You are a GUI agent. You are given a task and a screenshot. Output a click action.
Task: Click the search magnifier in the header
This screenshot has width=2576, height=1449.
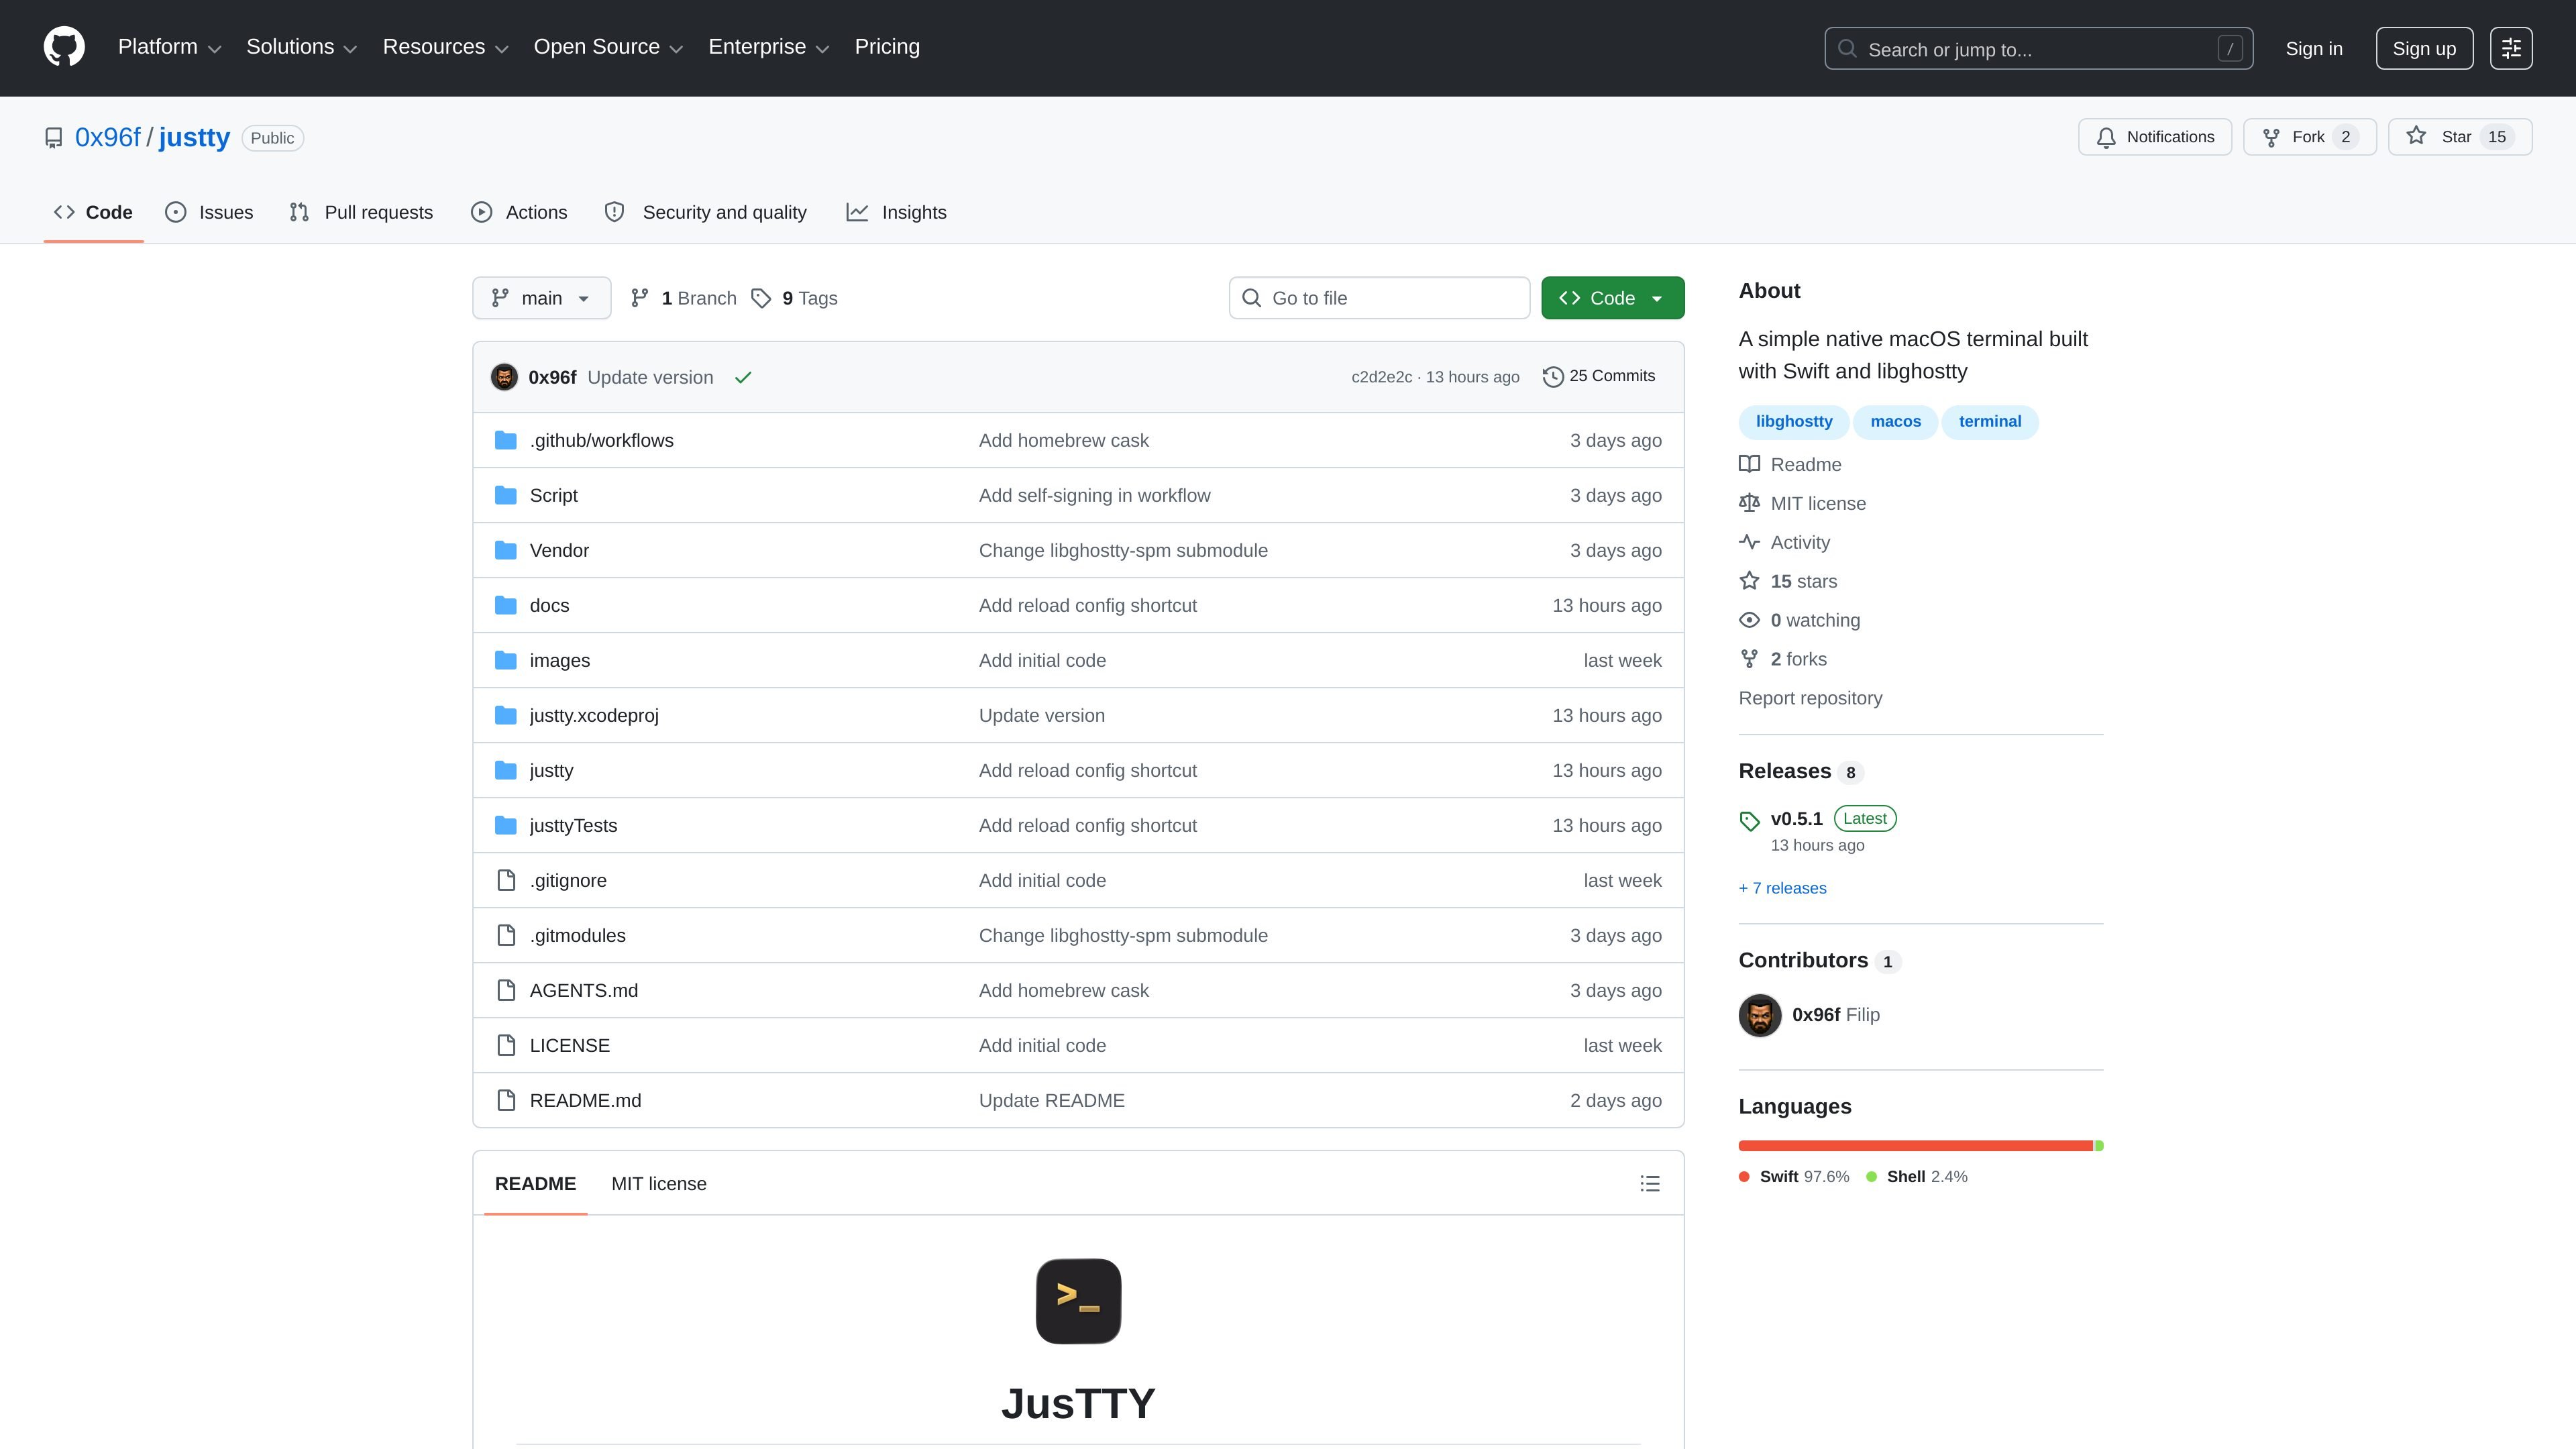(x=1847, y=49)
